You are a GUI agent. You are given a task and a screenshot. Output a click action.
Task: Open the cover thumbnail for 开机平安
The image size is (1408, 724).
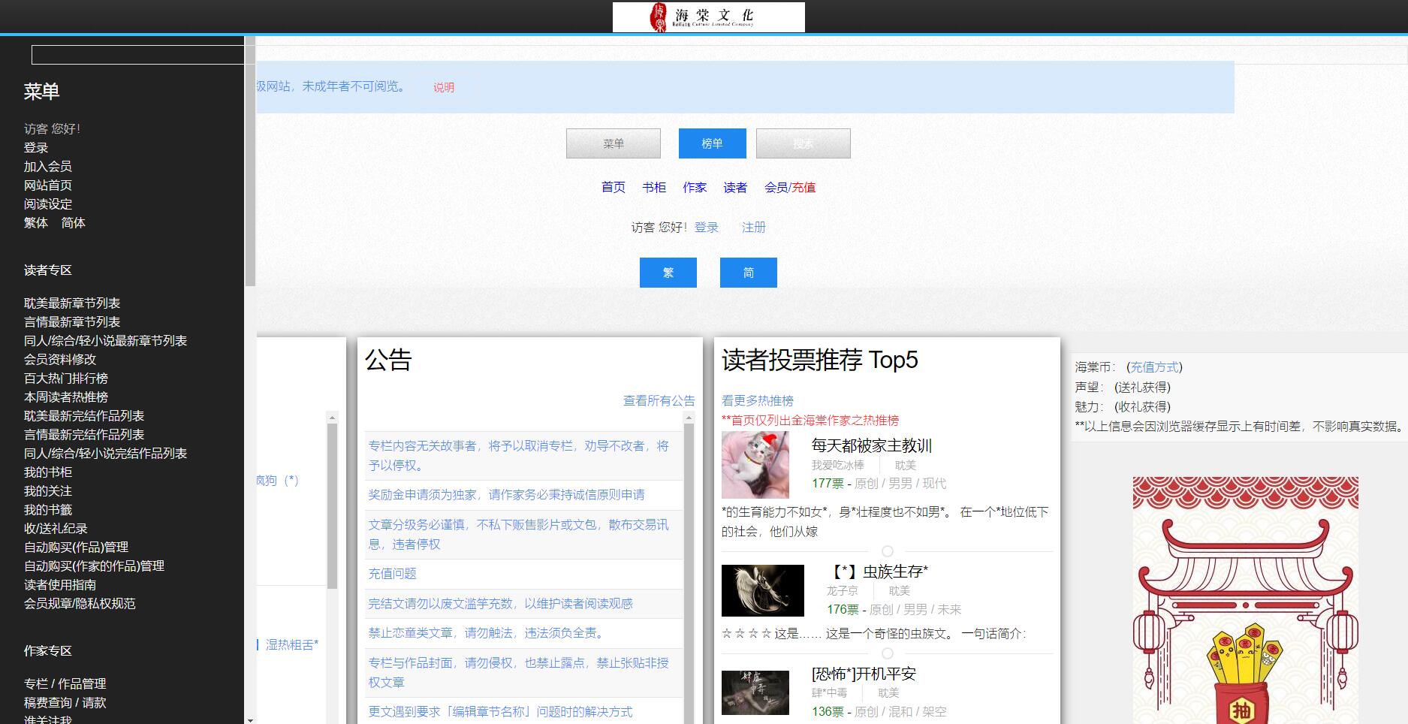click(x=755, y=692)
